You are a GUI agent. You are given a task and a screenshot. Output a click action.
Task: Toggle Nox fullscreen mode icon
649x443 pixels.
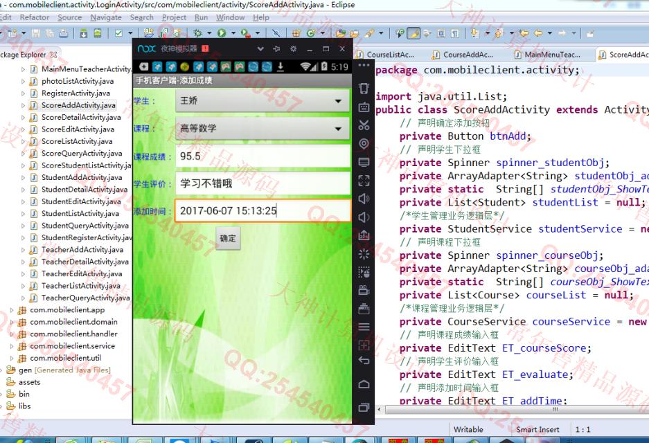tap(364, 181)
